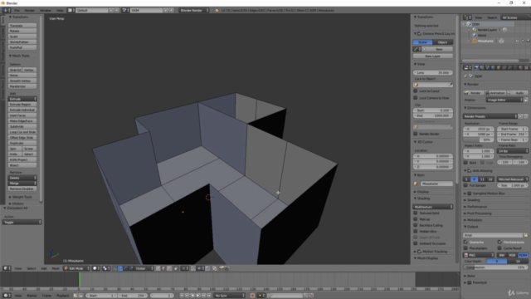Click the output folder browse icon
Screen dimensions: 531x299
click(x=526, y=235)
